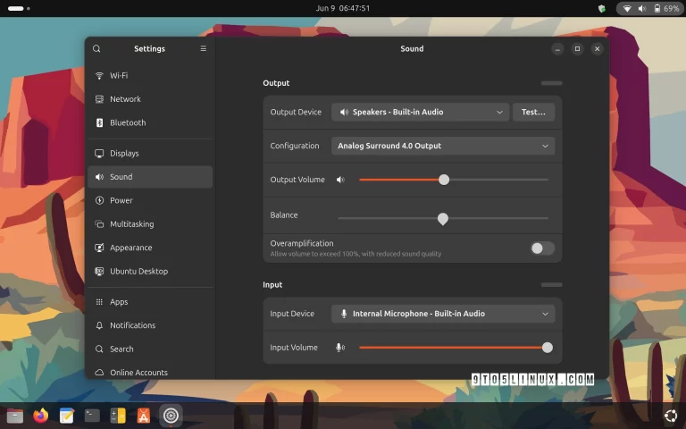Image resolution: width=686 pixels, height=429 pixels.
Task: Click the search icon in Settings header
Action: pyautogui.click(x=96, y=49)
